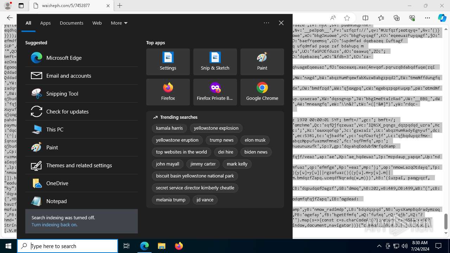Open volume control in system tray
This screenshot has width=450, height=253.
click(x=405, y=246)
